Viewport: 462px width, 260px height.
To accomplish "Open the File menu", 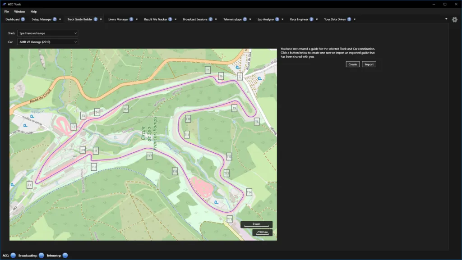I will pyautogui.click(x=6, y=12).
